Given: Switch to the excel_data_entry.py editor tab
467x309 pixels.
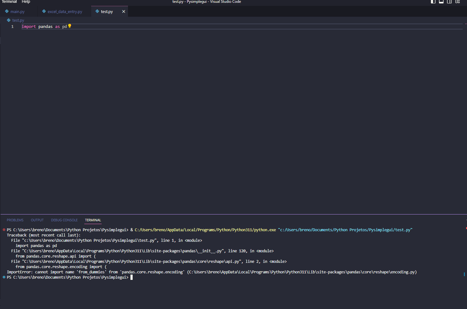Looking at the screenshot, I should point(65,11).
